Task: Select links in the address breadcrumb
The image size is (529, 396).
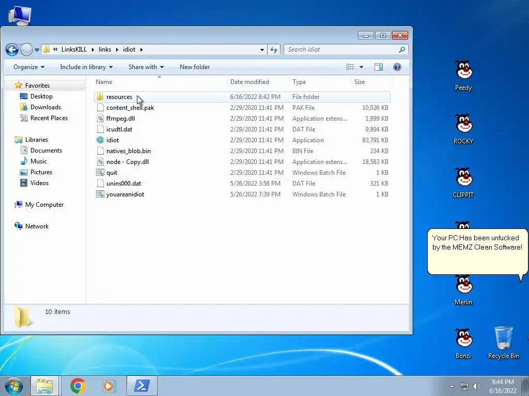Action: tap(105, 49)
